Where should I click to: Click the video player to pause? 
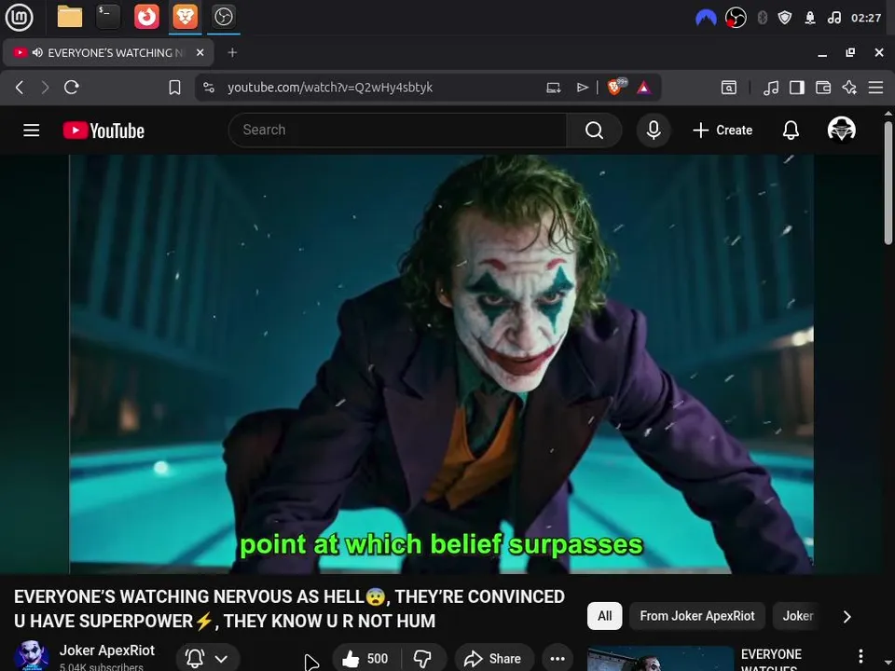pos(441,364)
